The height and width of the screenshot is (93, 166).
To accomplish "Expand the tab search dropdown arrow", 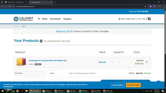I will point(2,2).
